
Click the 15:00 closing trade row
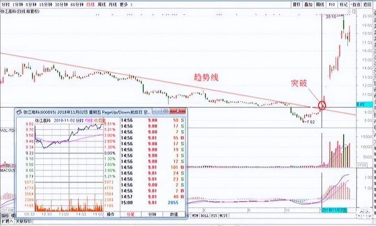(152, 203)
